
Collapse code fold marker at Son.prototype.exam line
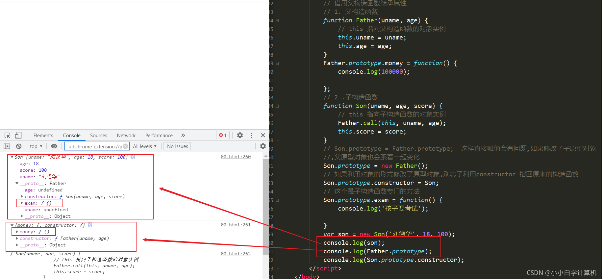(x=277, y=200)
